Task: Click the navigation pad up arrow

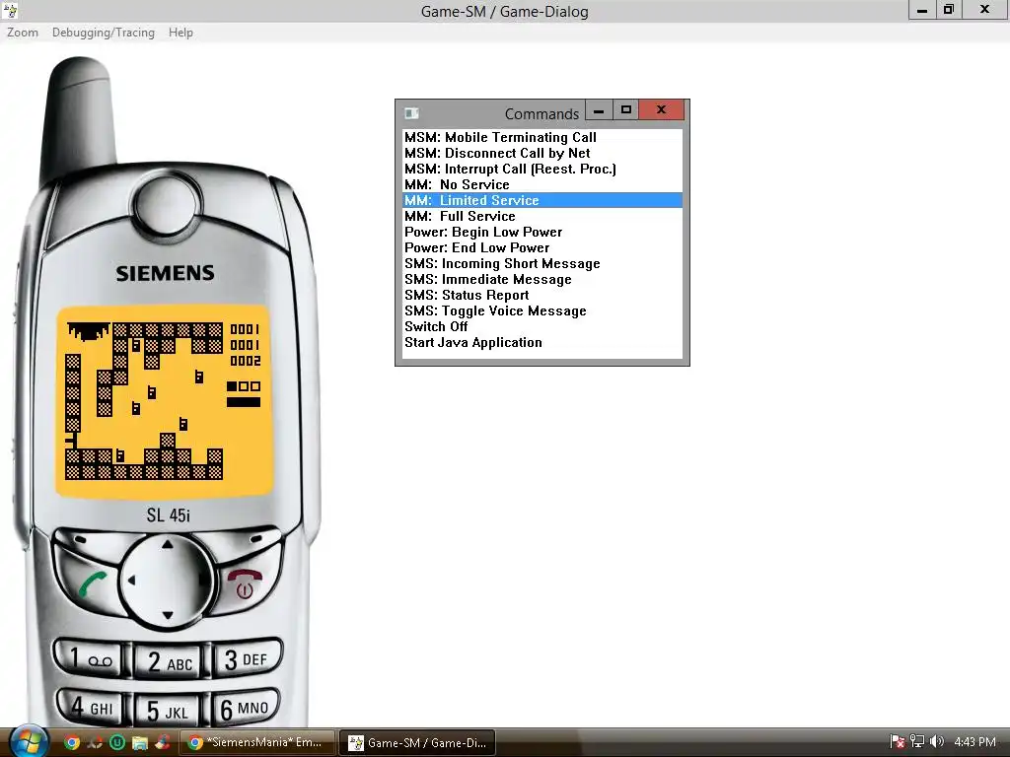Action: pos(168,544)
